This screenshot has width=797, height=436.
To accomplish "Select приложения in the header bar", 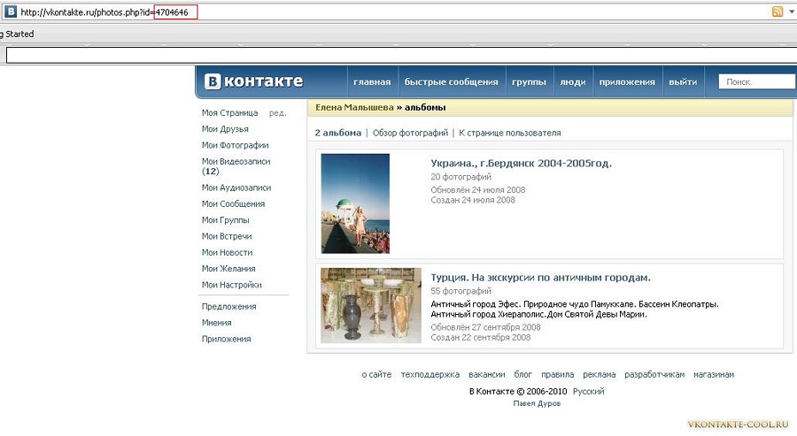I will pos(627,82).
